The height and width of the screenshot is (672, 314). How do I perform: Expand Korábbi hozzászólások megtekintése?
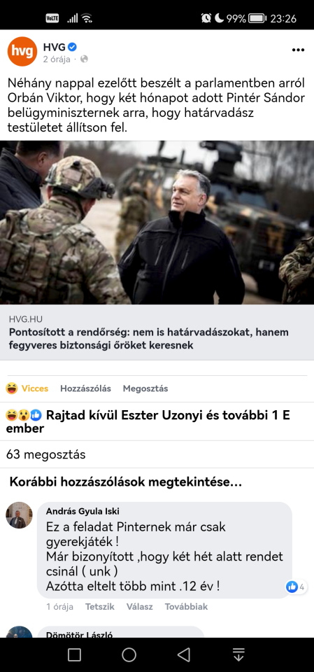point(125,482)
